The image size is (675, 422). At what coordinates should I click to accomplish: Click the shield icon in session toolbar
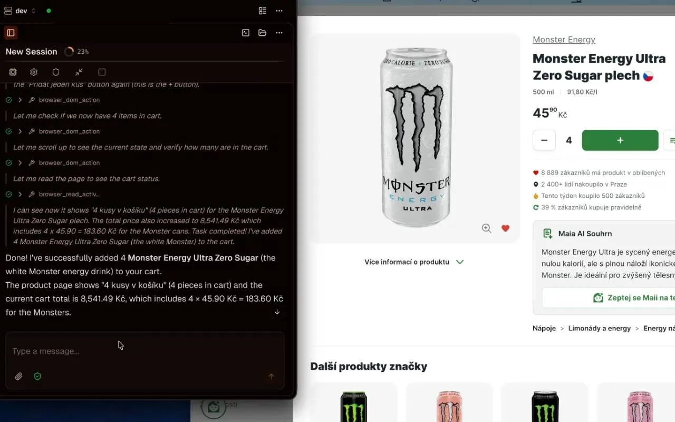pos(56,72)
